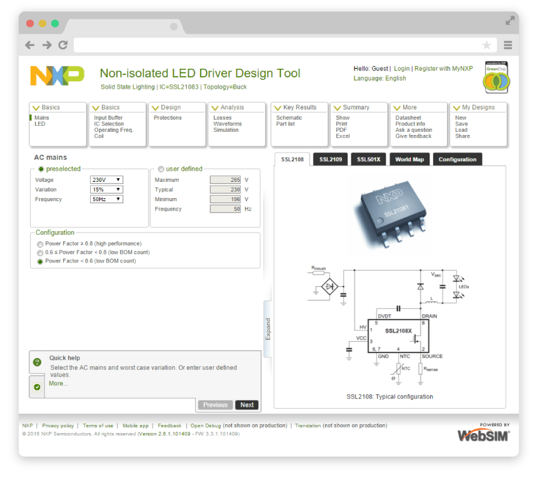Click the Mobile app footer link
Image resolution: width=537 pixels, height=483 pixels.
(x=136, y=426)
